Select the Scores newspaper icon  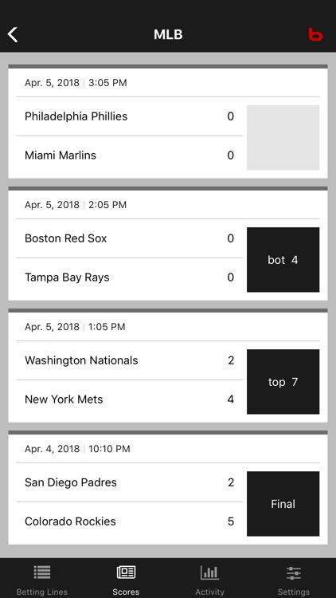(126, 572)
